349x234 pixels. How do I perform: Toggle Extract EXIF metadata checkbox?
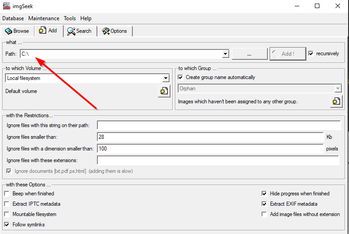click(264, 204)
